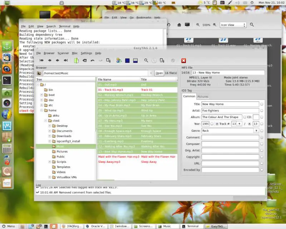Select 'Maid with the Flaxen Hair.mp3' row
286x229 pixels.
pos(137,157)
